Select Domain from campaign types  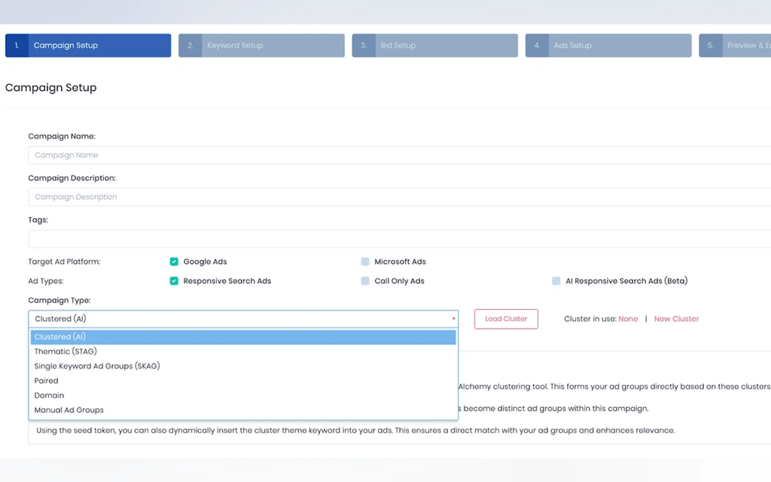coord(49,395)
